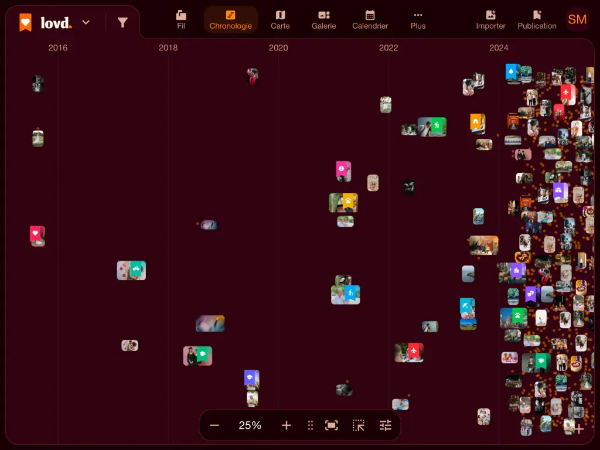Image resolution: width=600 pixels, height=450 pixels.
Task: Zoom in using the plus beside 25%
Action: pyautogui.click(x=286, y=425)
